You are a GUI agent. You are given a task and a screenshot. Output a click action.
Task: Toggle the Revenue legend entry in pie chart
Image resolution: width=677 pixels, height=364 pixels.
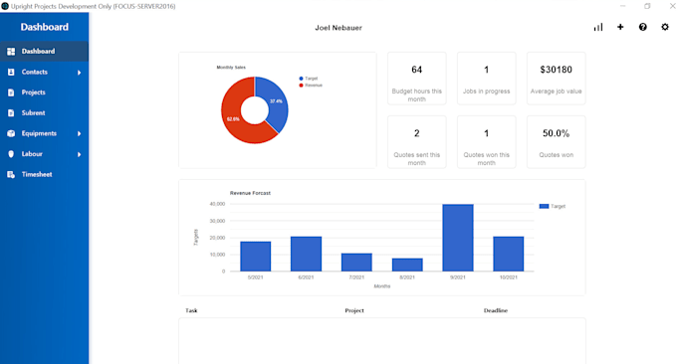pos(311,86)
